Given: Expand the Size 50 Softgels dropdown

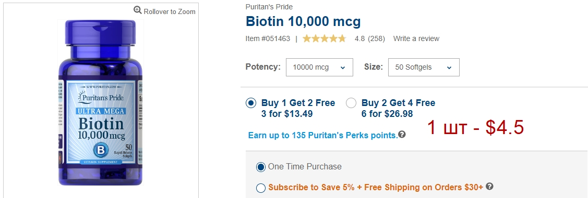Looking at the screenshot, I should [x=424, y=67].
